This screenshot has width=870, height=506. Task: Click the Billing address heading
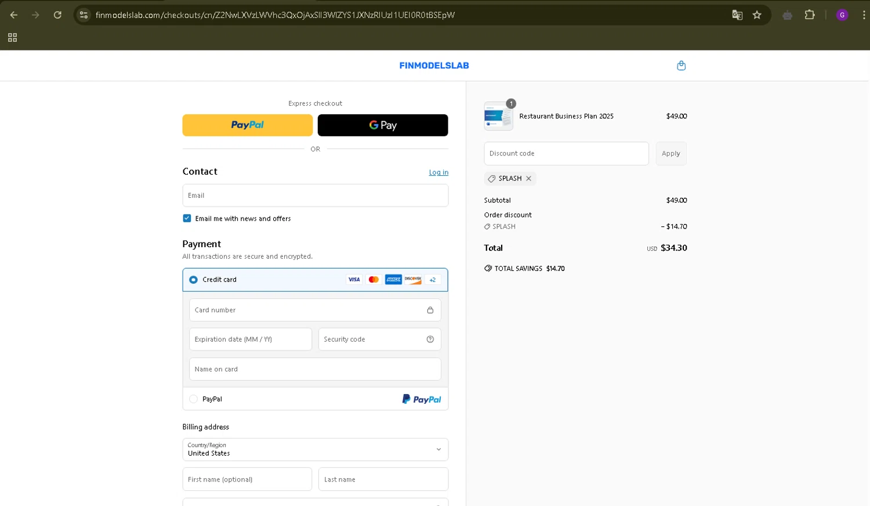tap(206, 427)
